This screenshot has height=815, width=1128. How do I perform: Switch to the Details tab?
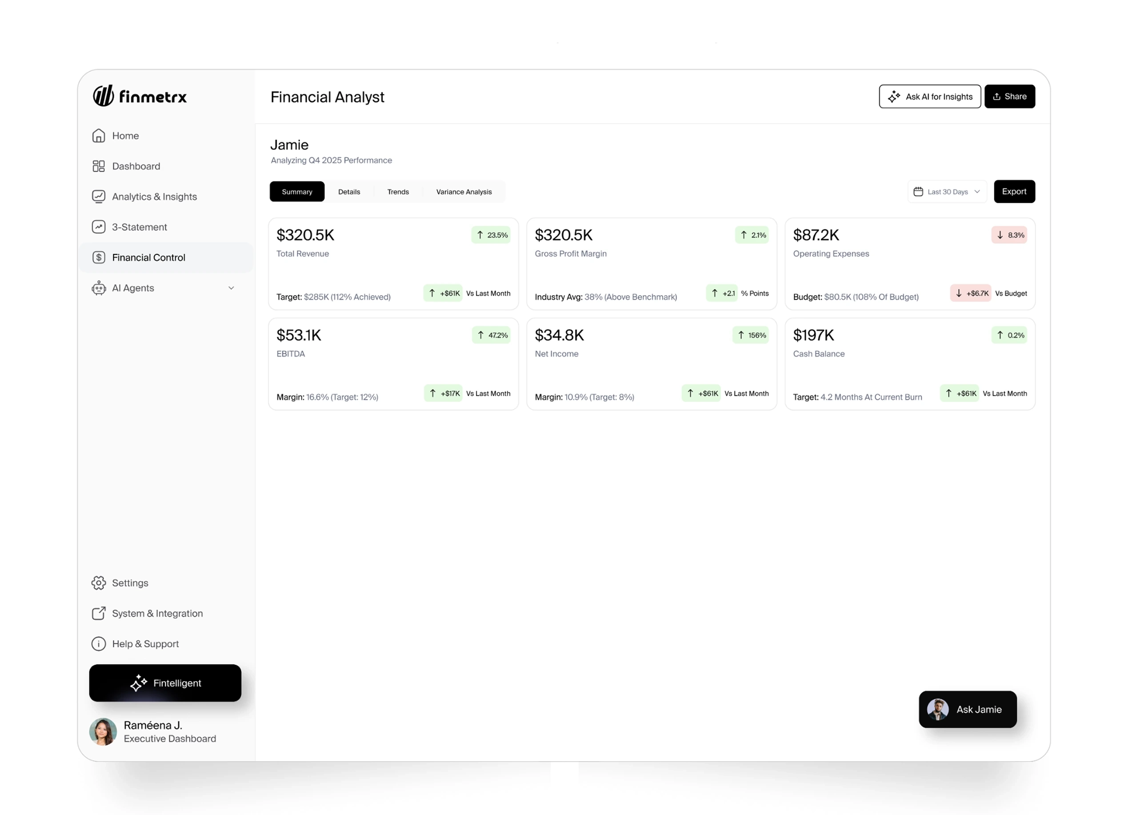[x=349, y=192]
